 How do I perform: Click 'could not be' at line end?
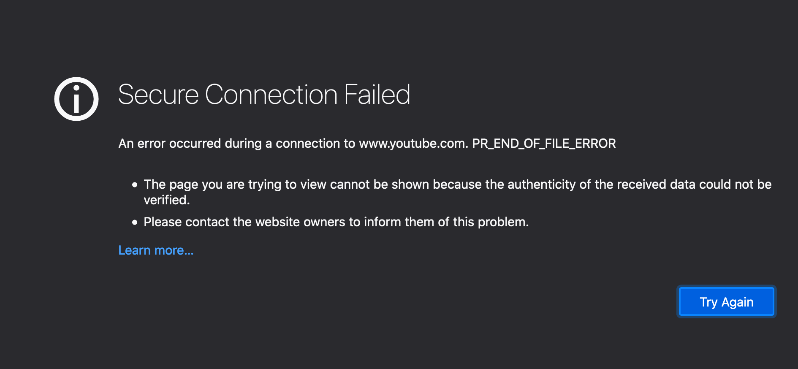coord(736,184)
